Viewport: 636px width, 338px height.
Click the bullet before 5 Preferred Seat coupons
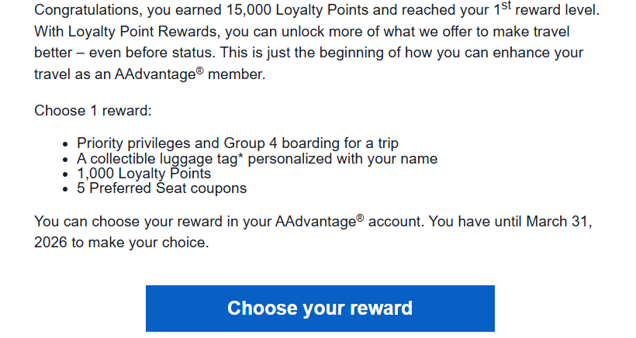[x=65, y=189]
